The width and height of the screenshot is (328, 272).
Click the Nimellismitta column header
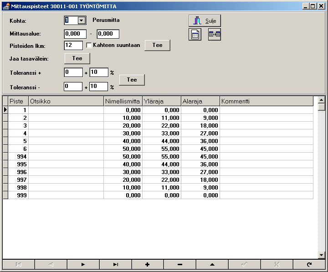click(123, 101)
